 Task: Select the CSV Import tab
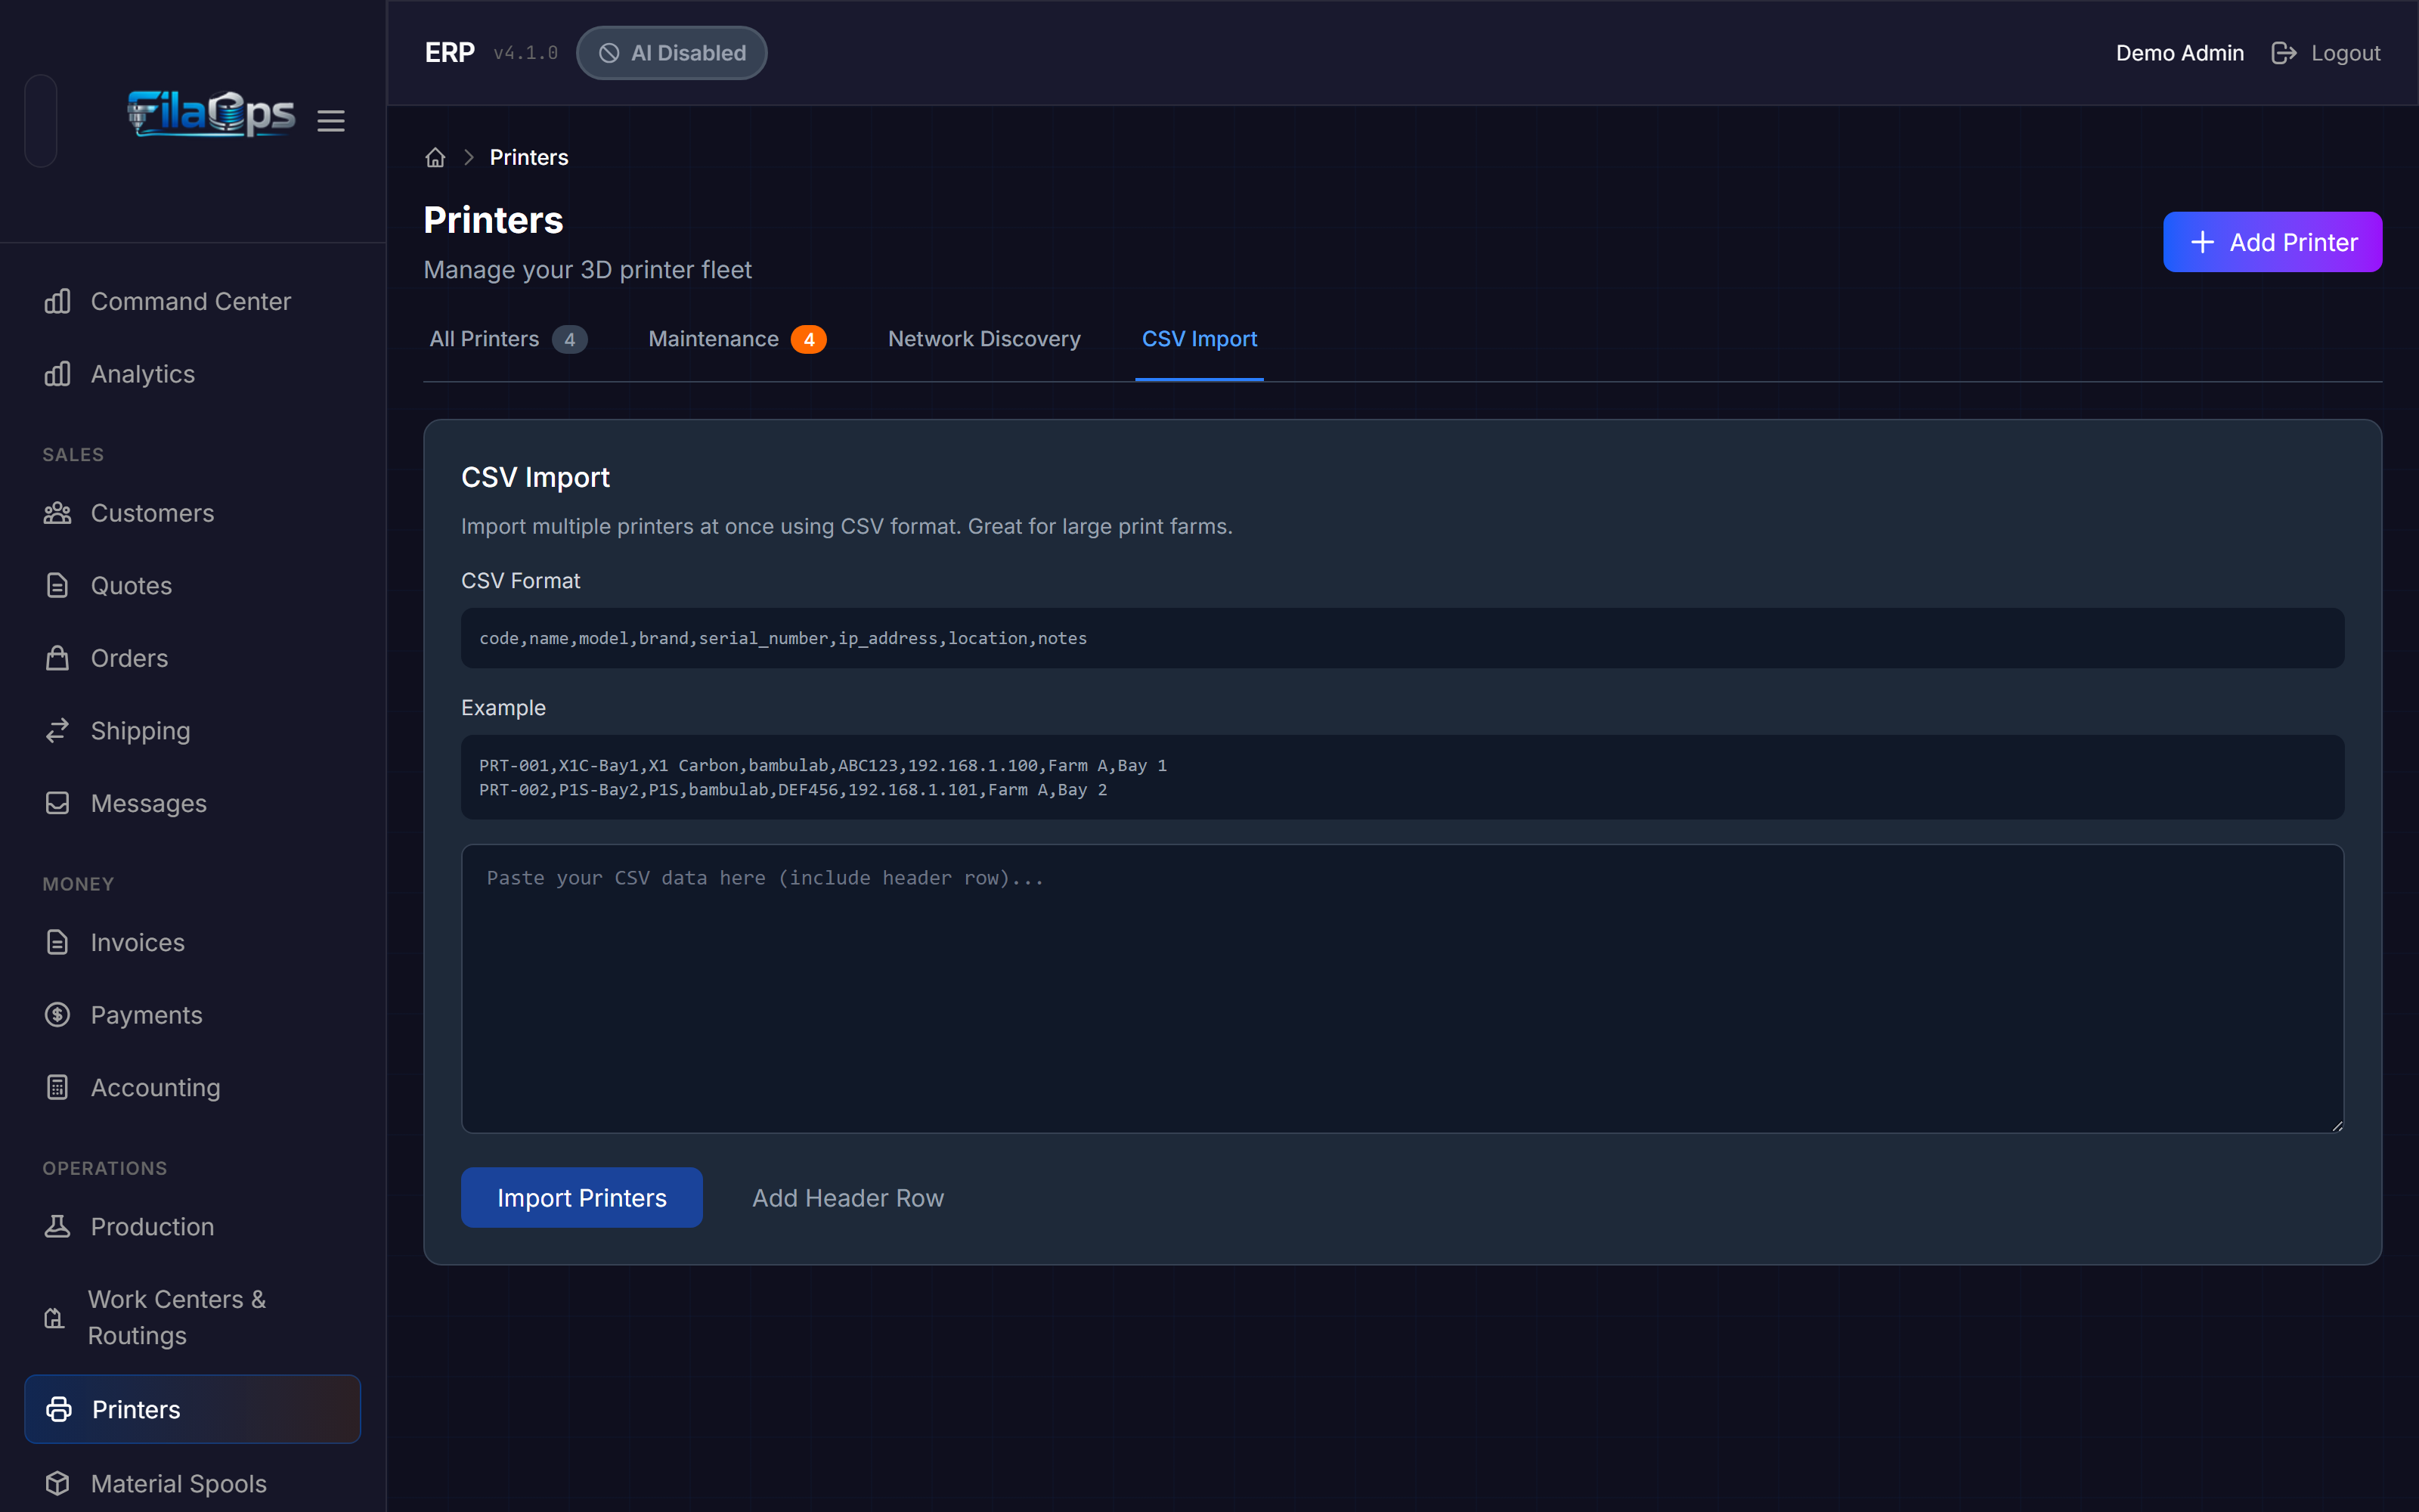coord(1200,339)
